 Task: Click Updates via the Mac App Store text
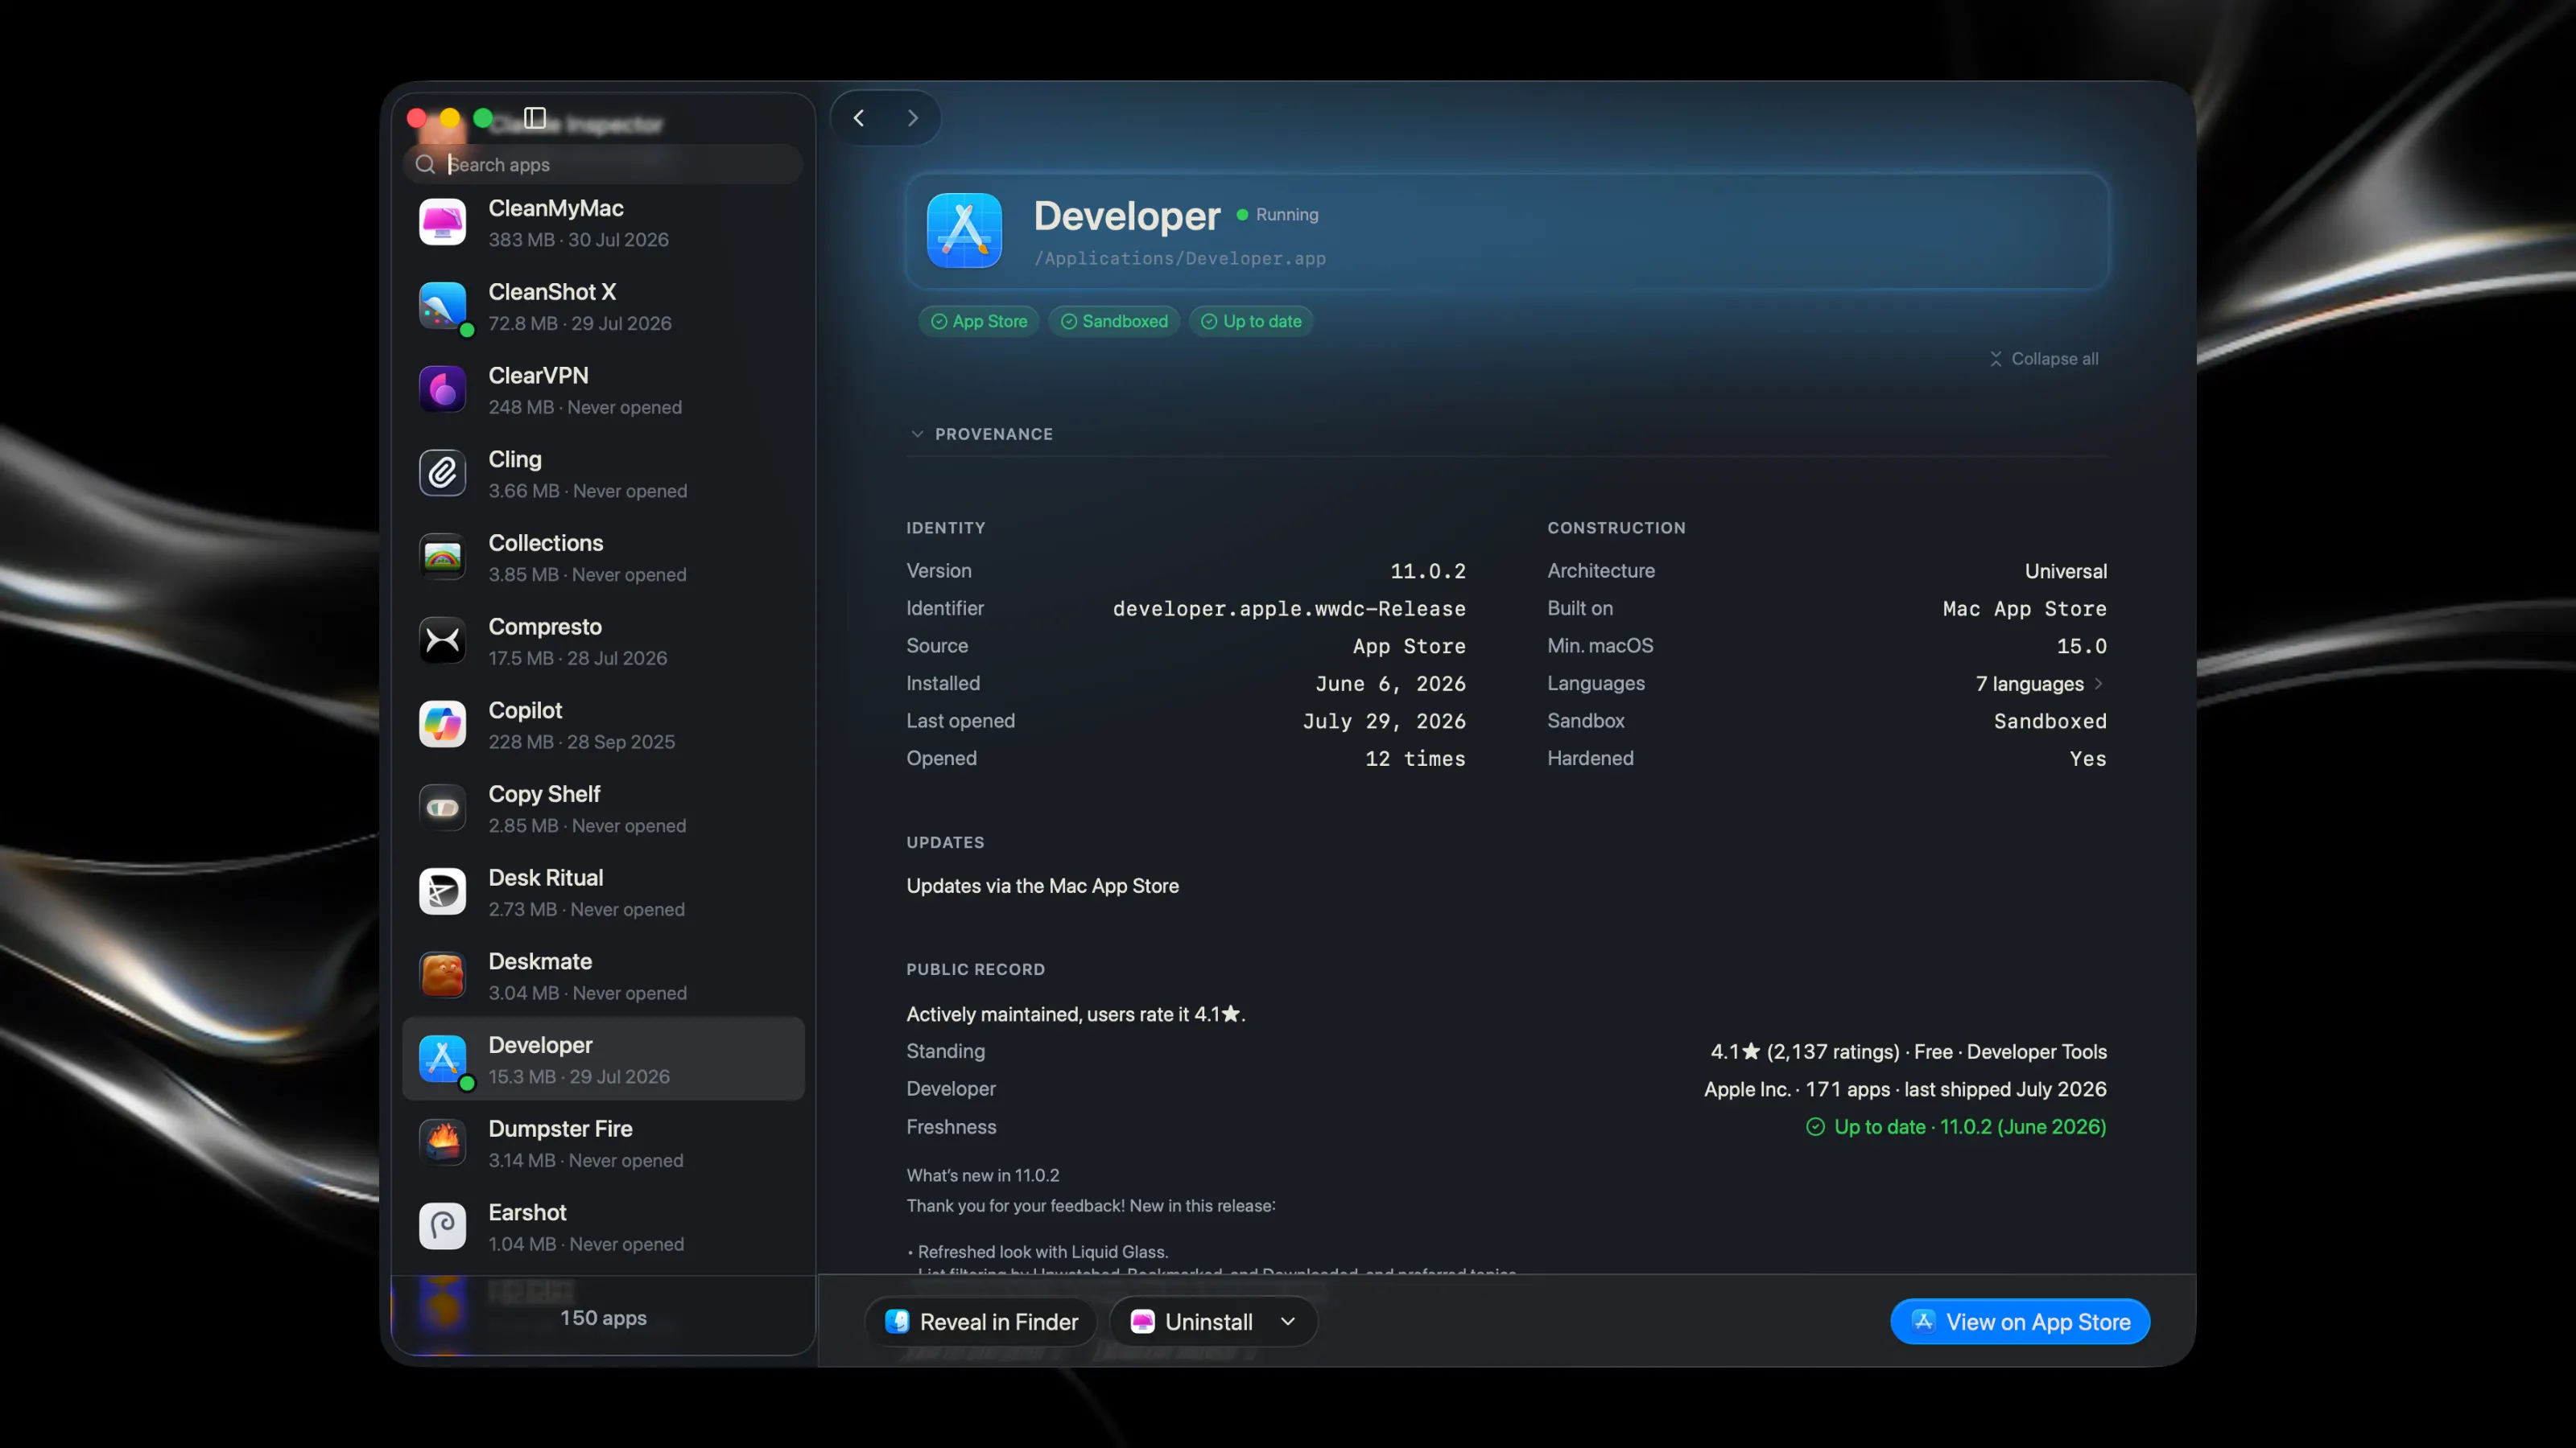(x=1042, y=886)
